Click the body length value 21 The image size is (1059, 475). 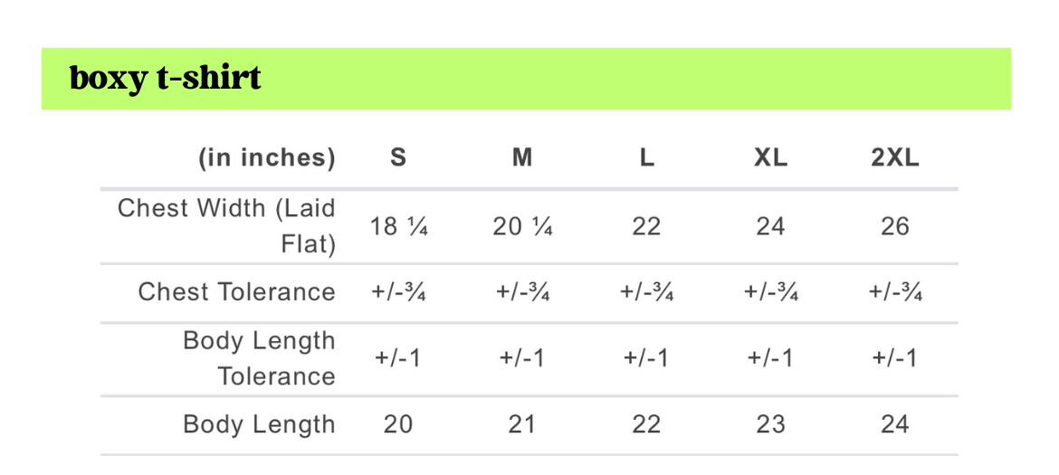pyautogui.click(x=522, y=424)
